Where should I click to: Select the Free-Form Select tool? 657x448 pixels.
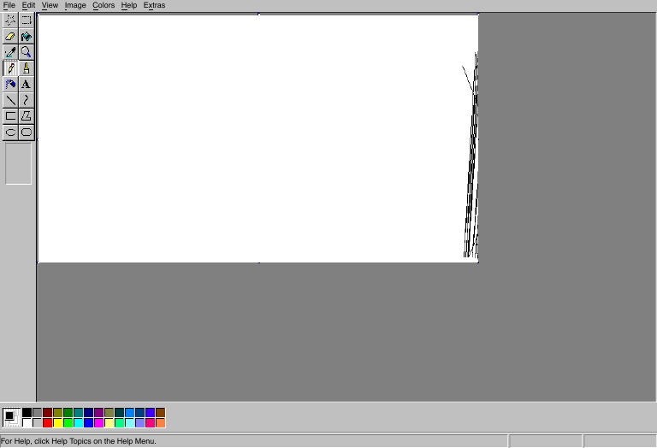10,21
